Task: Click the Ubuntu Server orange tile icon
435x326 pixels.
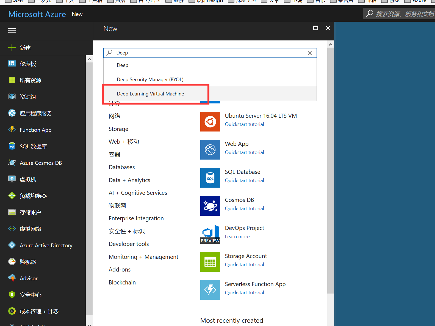Action: click(210, 122)
